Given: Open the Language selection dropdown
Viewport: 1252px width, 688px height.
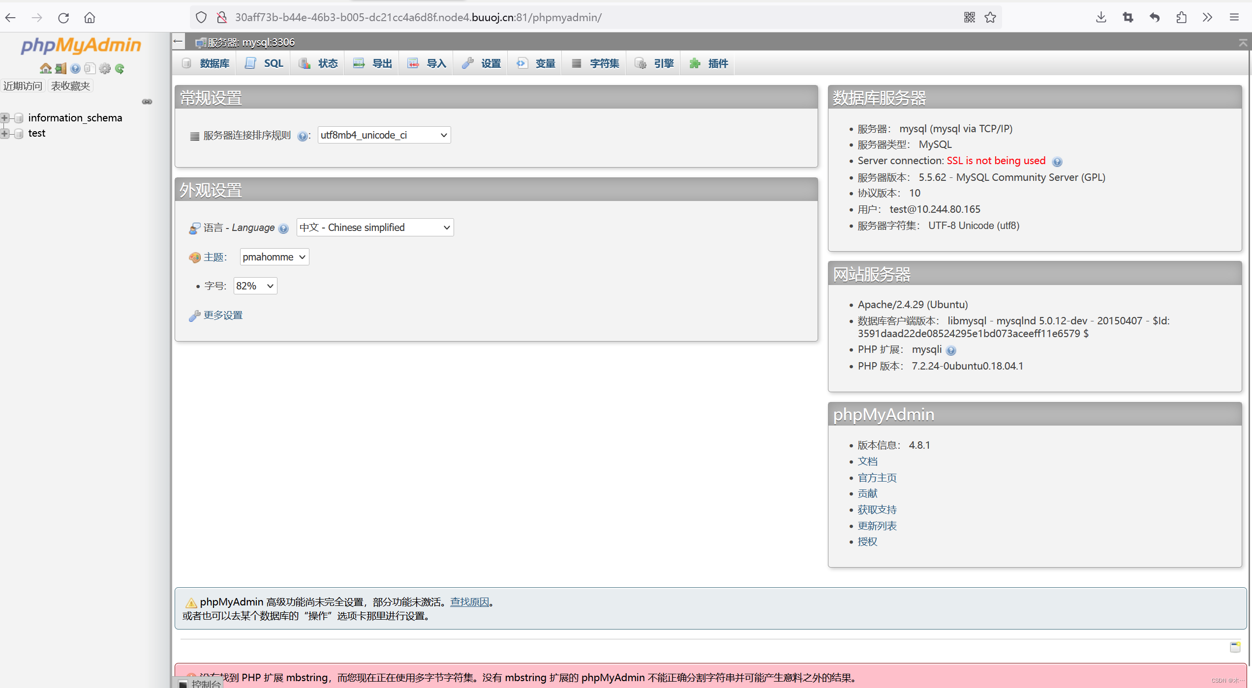Looking at the screenshot, I should (x=375, y=228).
